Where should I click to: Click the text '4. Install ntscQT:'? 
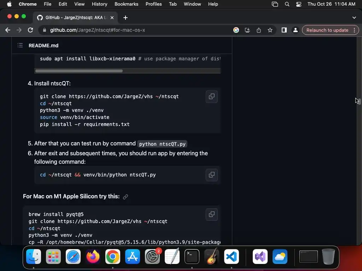click(x=49, y=83)
